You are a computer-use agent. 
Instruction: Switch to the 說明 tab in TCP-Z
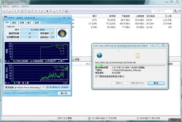pos(37,23)
